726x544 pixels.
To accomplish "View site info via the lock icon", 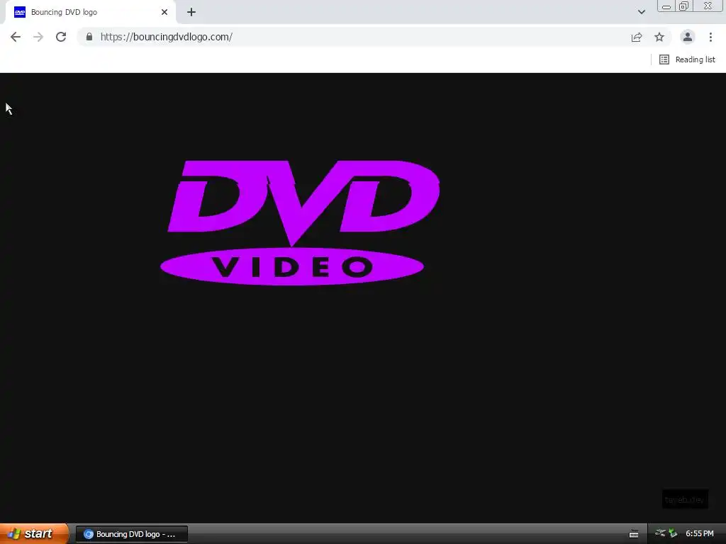I will [89, 37].
